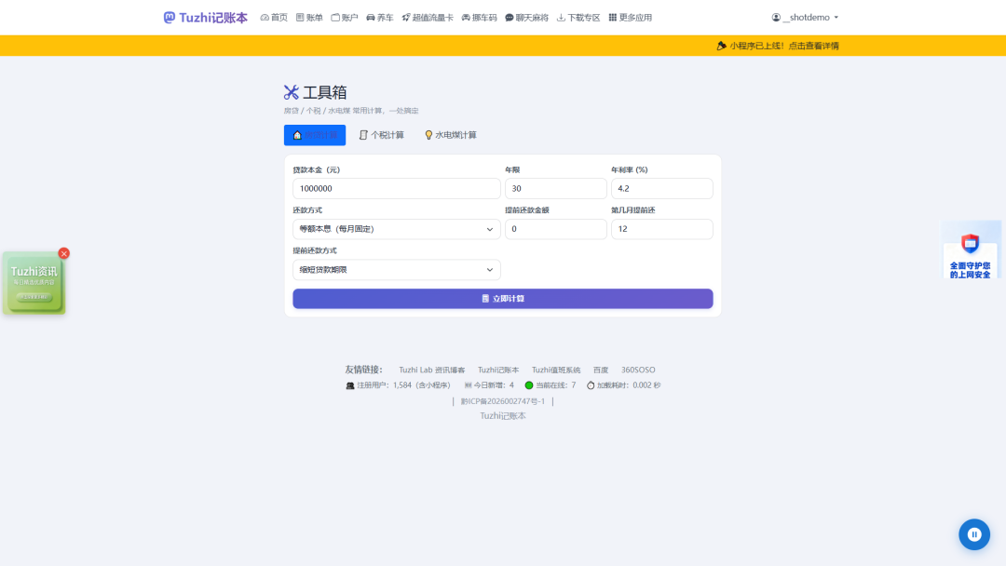Click the download icon beside 下载专区
Image resolution: width=1006 pixels, height=566 pixels.
coord(561,18)
